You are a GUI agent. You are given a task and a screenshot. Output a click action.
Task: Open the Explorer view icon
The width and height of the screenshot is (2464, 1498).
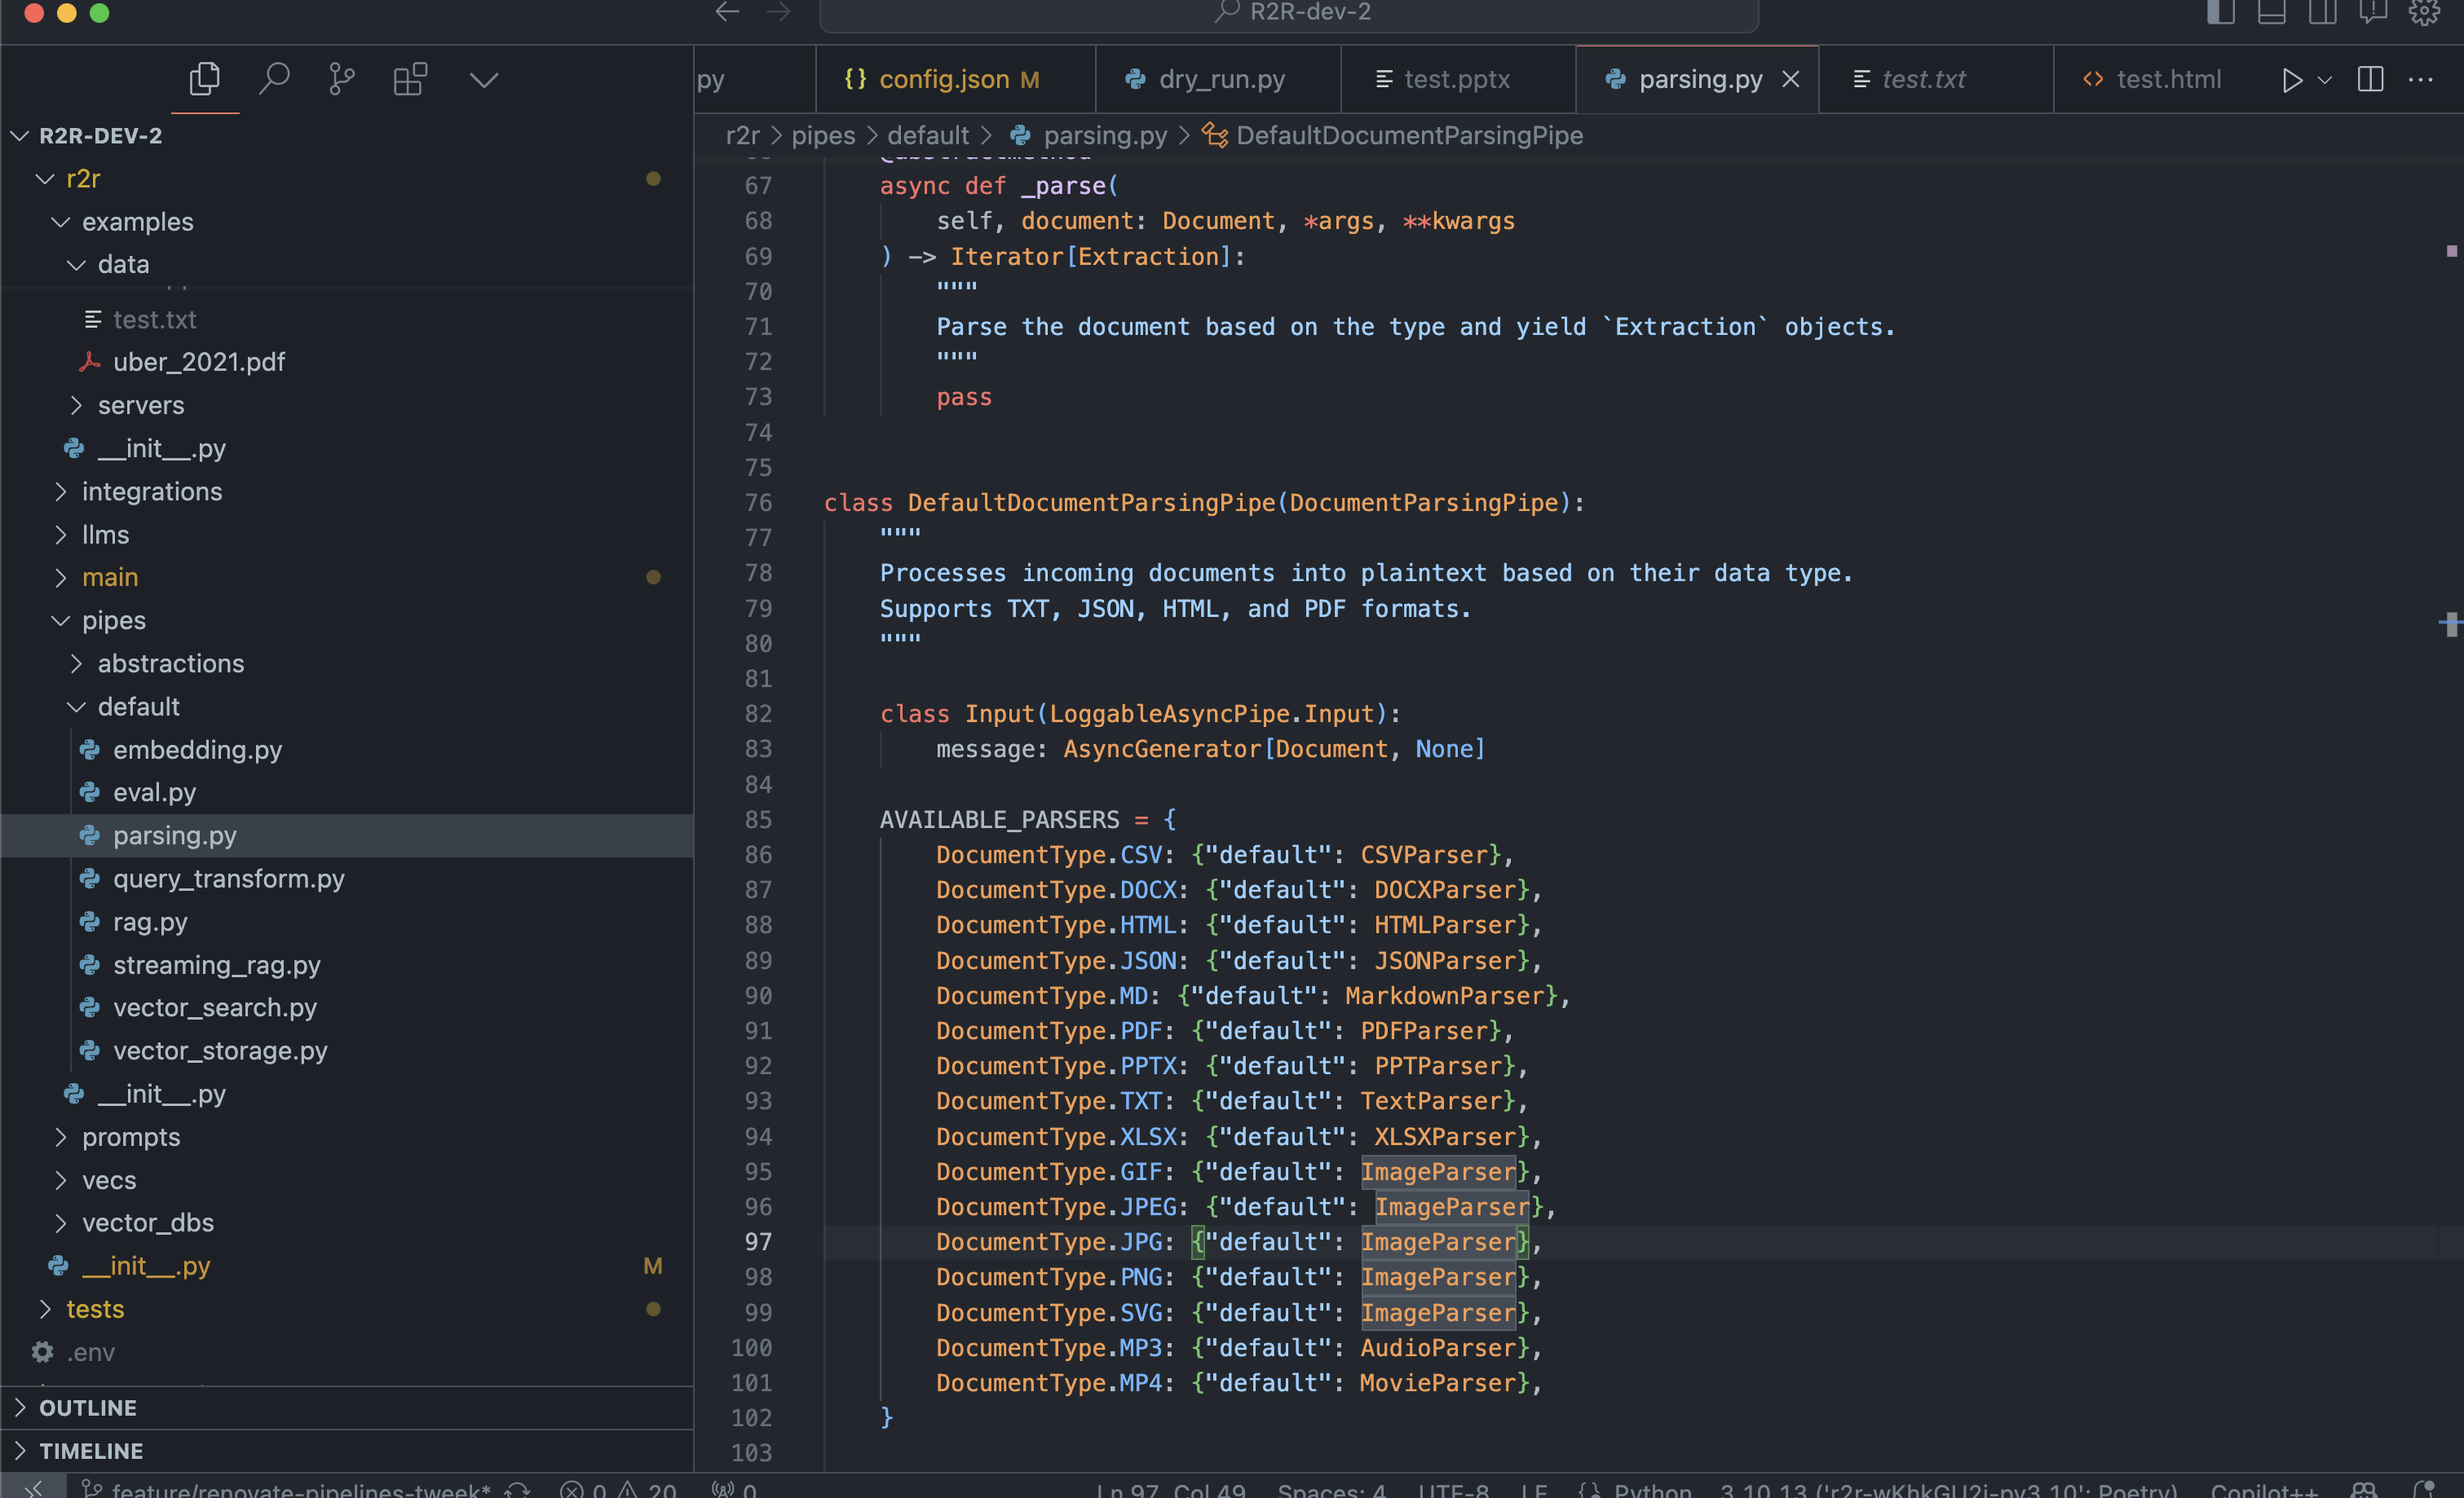(204, 79)
